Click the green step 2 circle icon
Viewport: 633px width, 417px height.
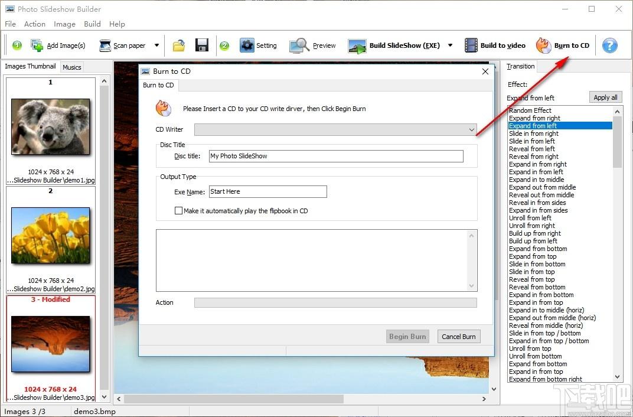coord(224,45)
